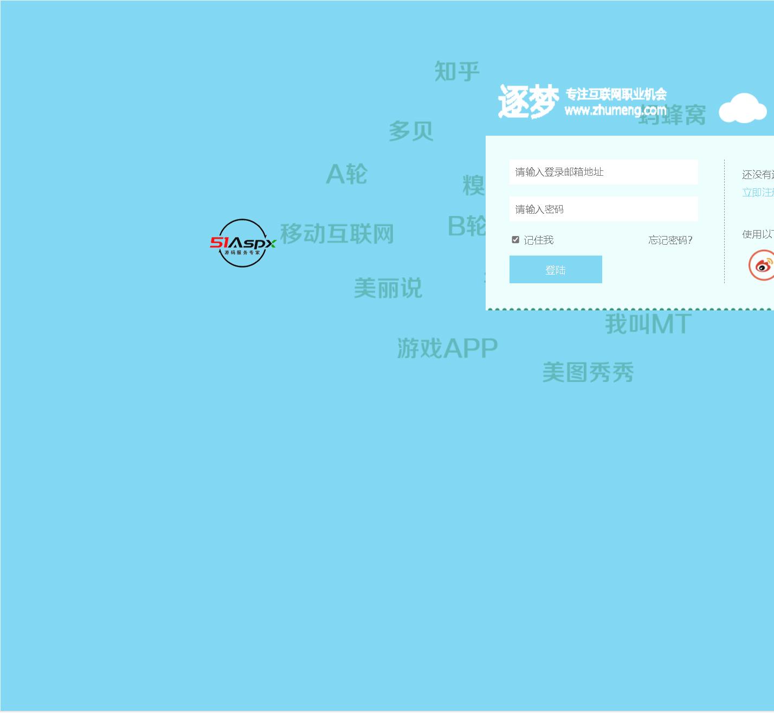Click the www.zhumeng.com text

(615, 110)
